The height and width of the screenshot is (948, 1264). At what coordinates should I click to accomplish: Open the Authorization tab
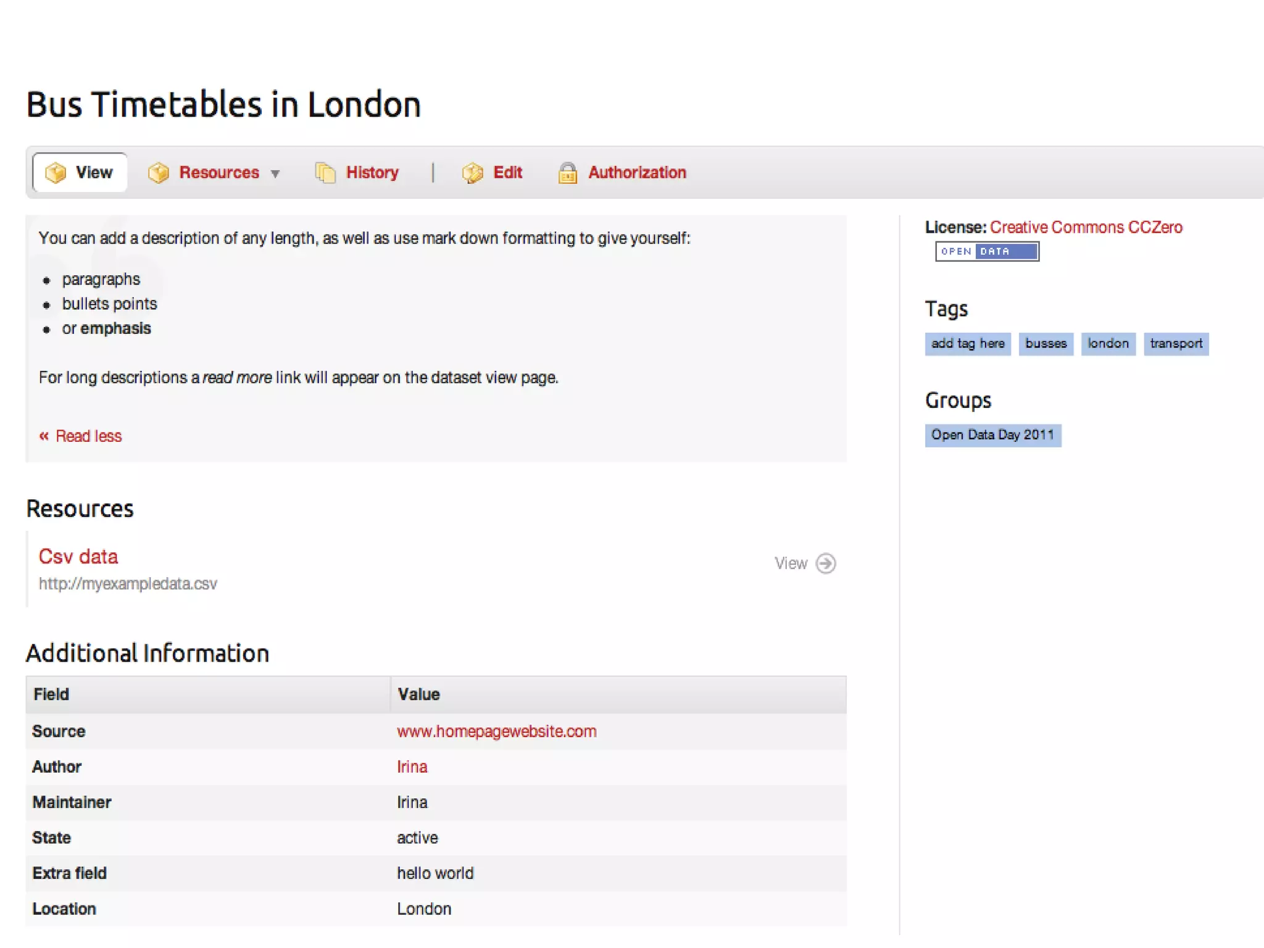click(637, 173)
